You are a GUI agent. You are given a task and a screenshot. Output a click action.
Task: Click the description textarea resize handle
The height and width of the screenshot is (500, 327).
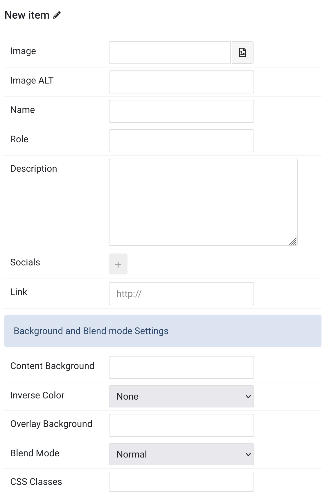pos(293,241)
